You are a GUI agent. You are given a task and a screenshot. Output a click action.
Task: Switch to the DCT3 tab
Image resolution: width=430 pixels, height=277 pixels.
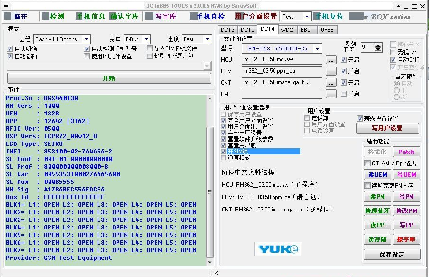(x=227, y=30)
